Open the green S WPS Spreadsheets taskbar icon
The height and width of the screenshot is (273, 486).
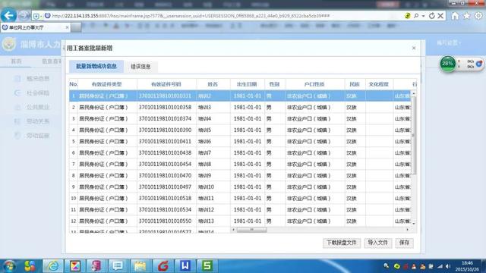pos(207,266)
